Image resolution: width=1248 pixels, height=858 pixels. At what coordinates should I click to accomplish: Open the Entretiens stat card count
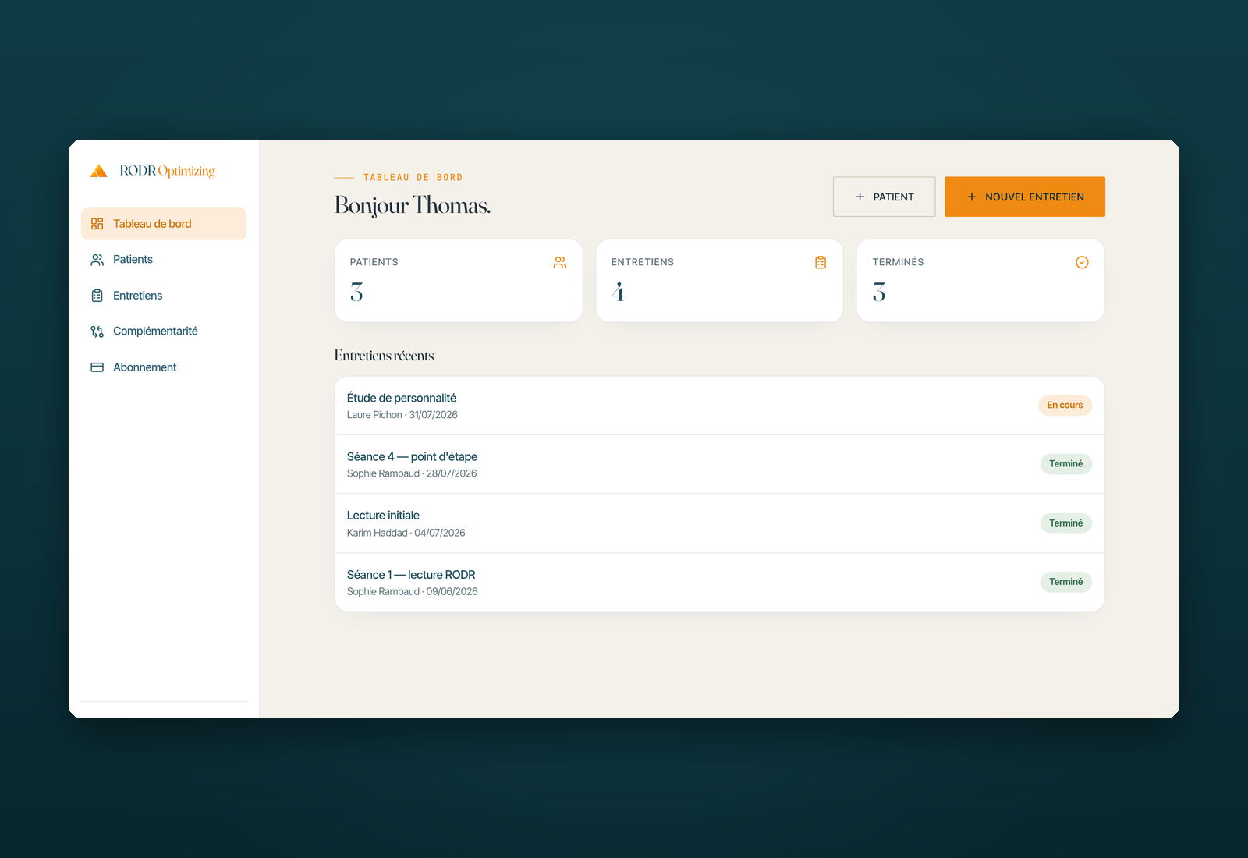point(618,292)
